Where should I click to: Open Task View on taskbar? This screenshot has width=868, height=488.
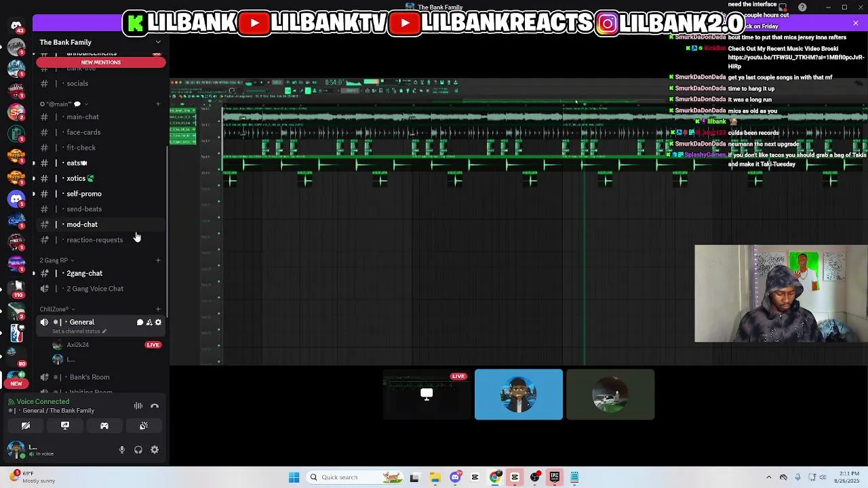point(414,477)
